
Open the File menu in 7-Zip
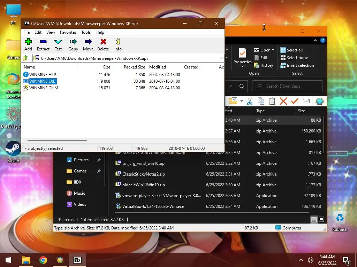point(26,32)
